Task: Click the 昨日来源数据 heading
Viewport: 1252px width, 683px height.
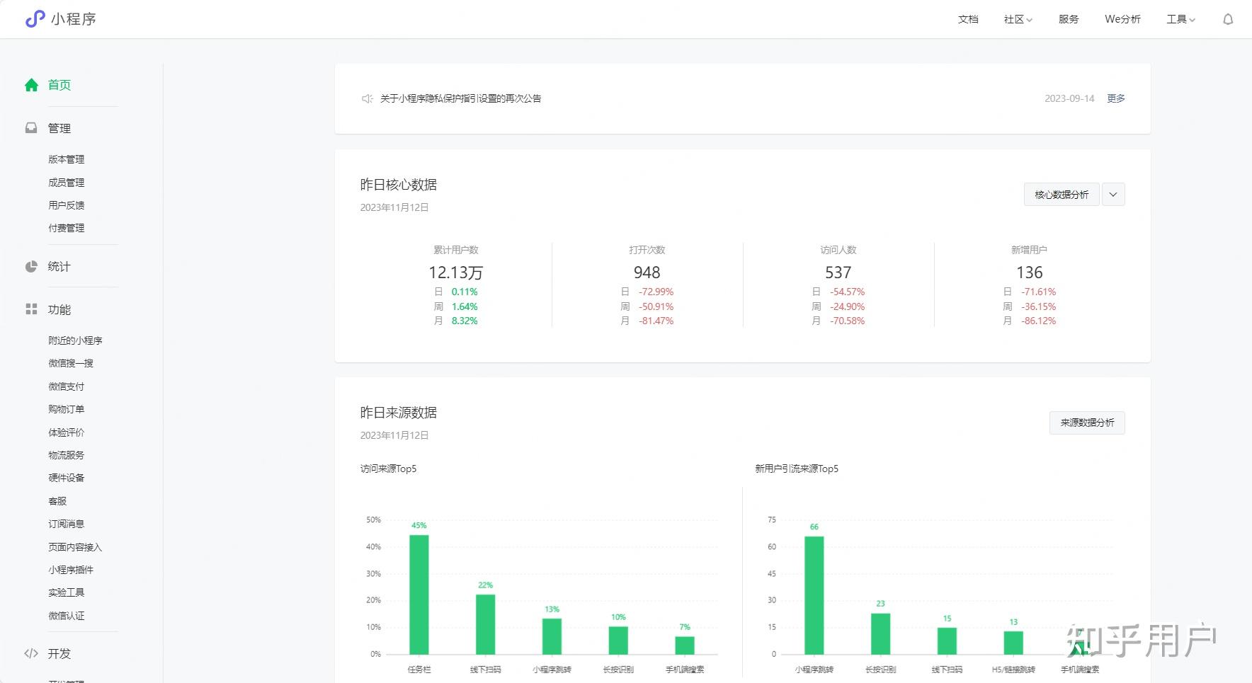Action: point(399,413)
